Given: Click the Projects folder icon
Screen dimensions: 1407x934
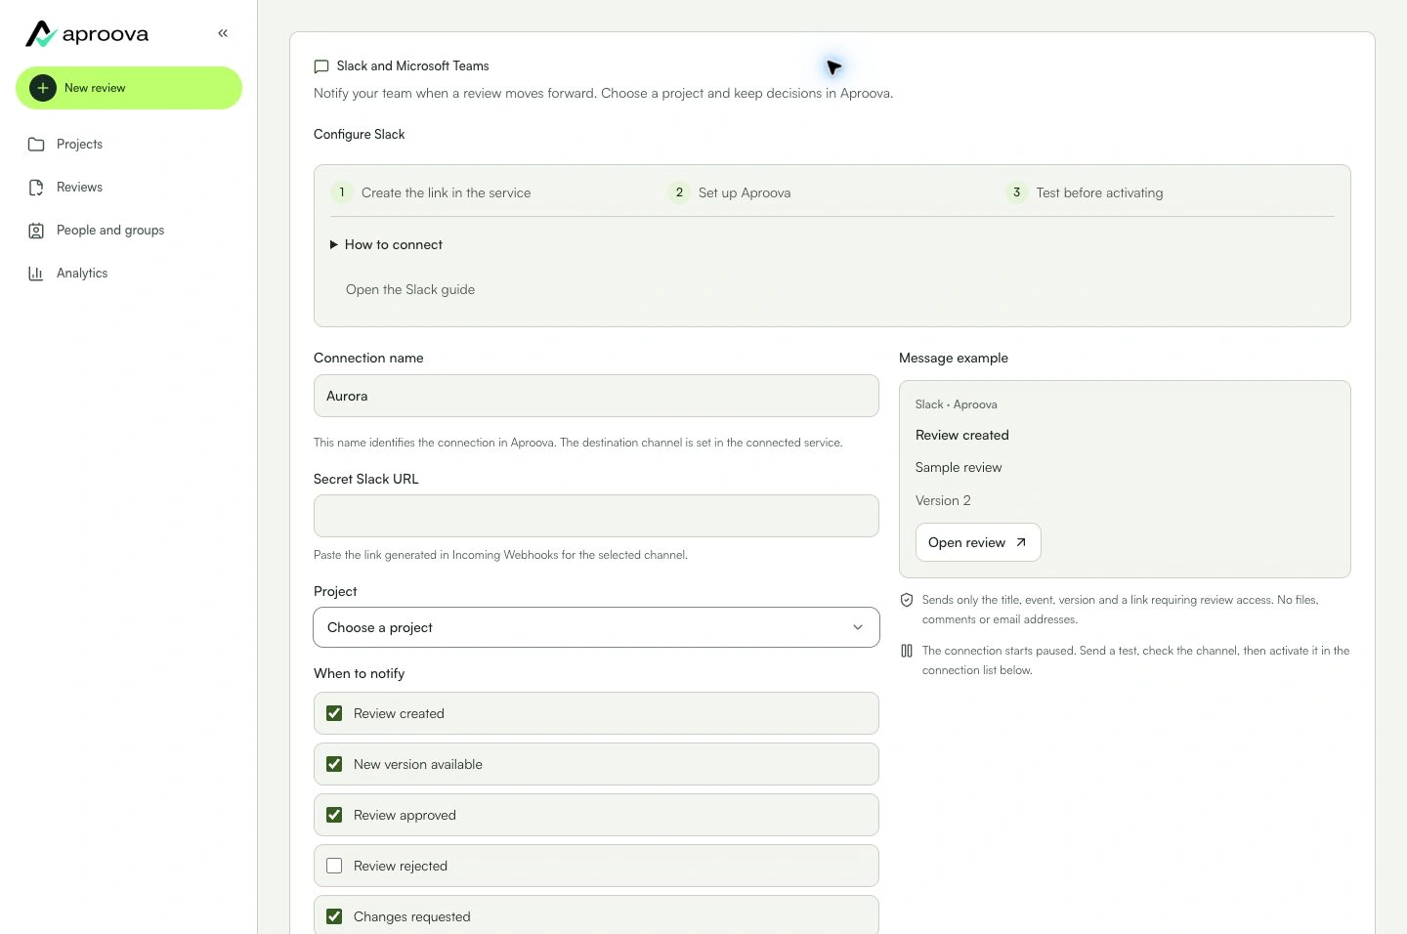Looking at the screenshot, I should point(36,145).
